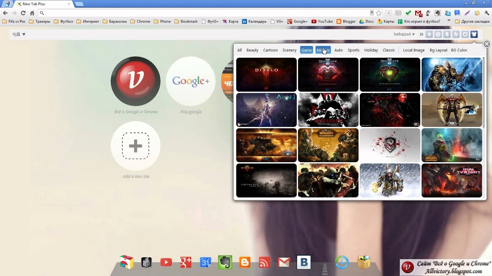Open the Все о Google и Chrome tile

click(x=136, y=81)
